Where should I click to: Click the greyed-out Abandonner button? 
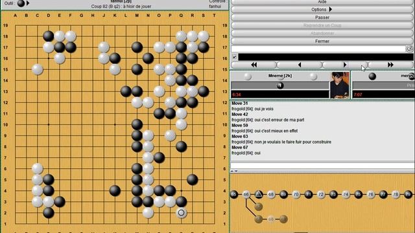pyautogui.click(x=322, y=33)
